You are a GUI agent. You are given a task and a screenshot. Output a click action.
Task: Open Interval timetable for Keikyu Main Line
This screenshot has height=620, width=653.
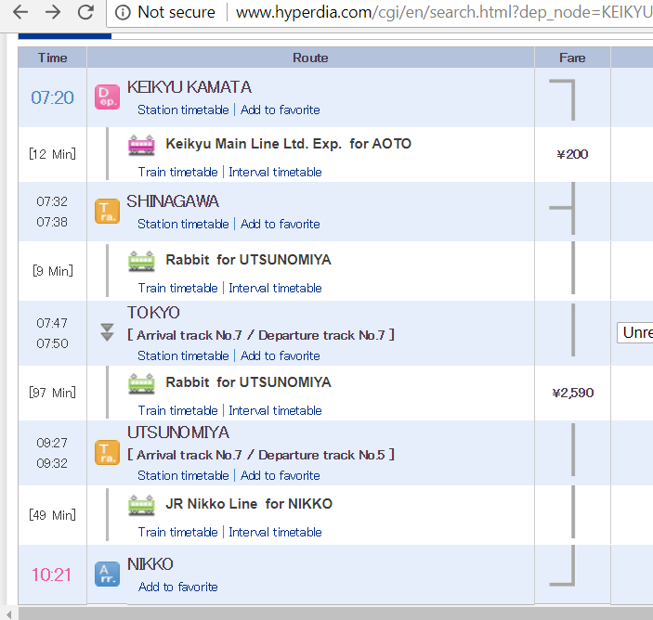tap(275, 172)
